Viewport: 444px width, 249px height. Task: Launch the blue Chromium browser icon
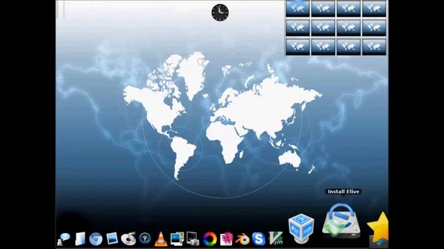[x=96, y=239]
